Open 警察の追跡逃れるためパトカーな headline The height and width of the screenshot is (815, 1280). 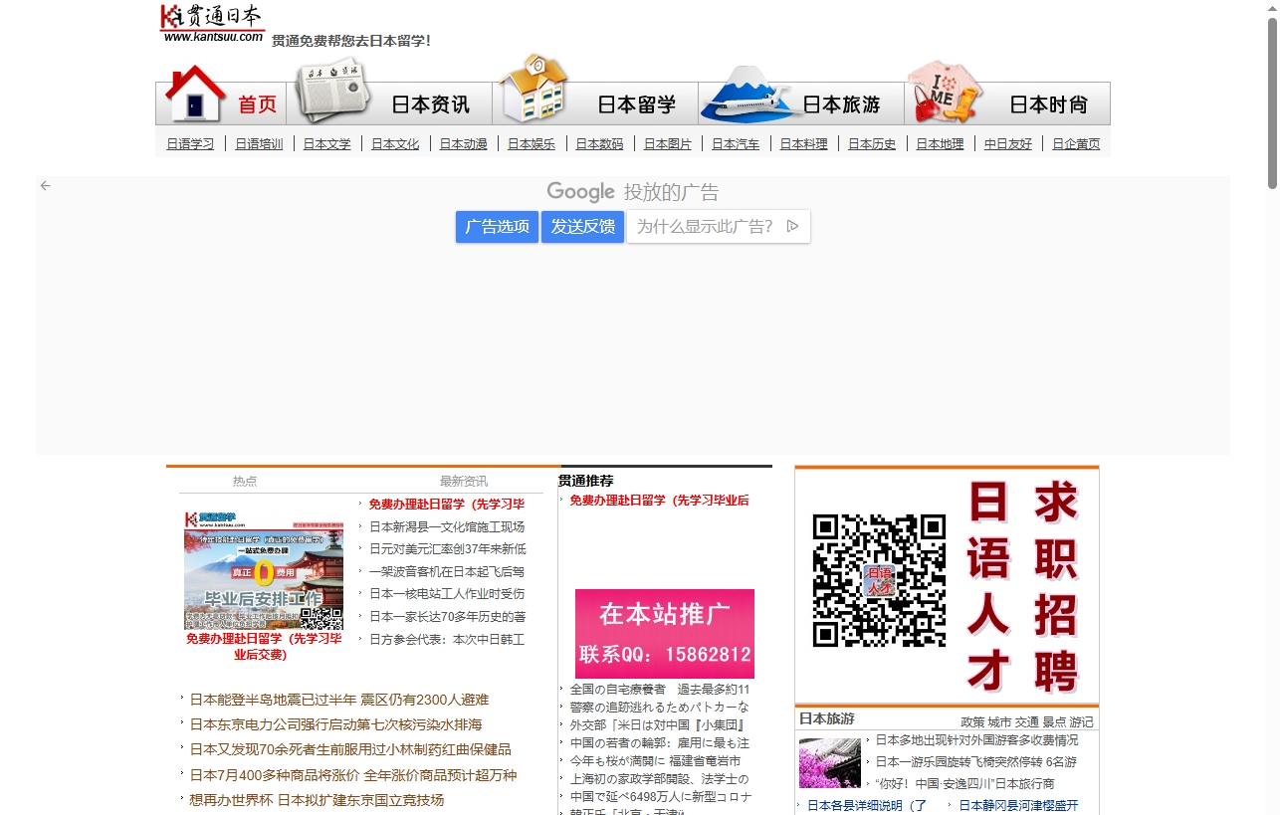[x=660, y=707]
